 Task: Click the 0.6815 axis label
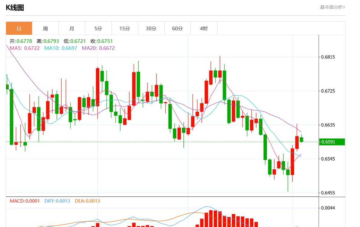pyautogui.click(x=328, y=57)
